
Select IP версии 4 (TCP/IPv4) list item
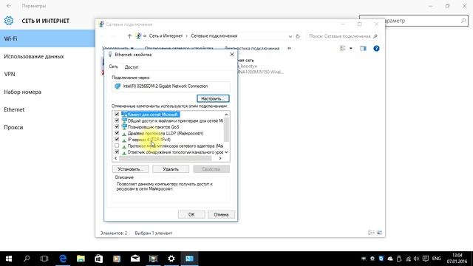click(149, 140)
